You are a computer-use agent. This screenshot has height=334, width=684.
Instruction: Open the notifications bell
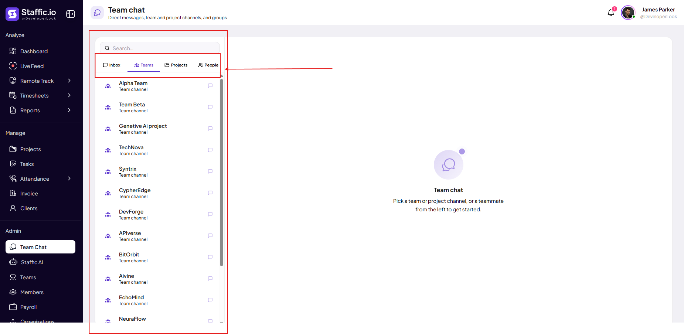click(x=611, y=13)
